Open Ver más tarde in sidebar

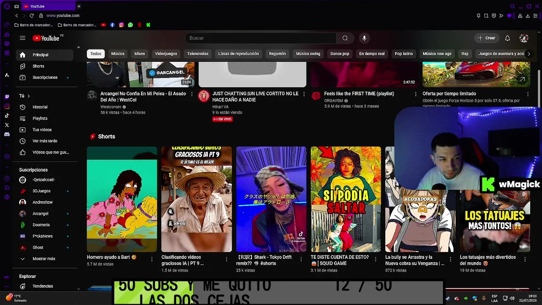tap(44, 141)
